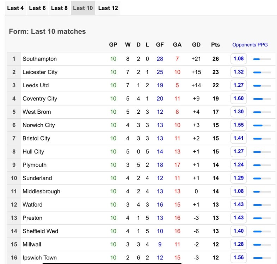Click Coventry City's 1.60 PPG box
Screen dimensions: 277x264
pyautogui.click(x=239, y=99)
